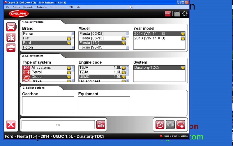Click the greyed vehicle scan icon

click(x=170, y=125)
